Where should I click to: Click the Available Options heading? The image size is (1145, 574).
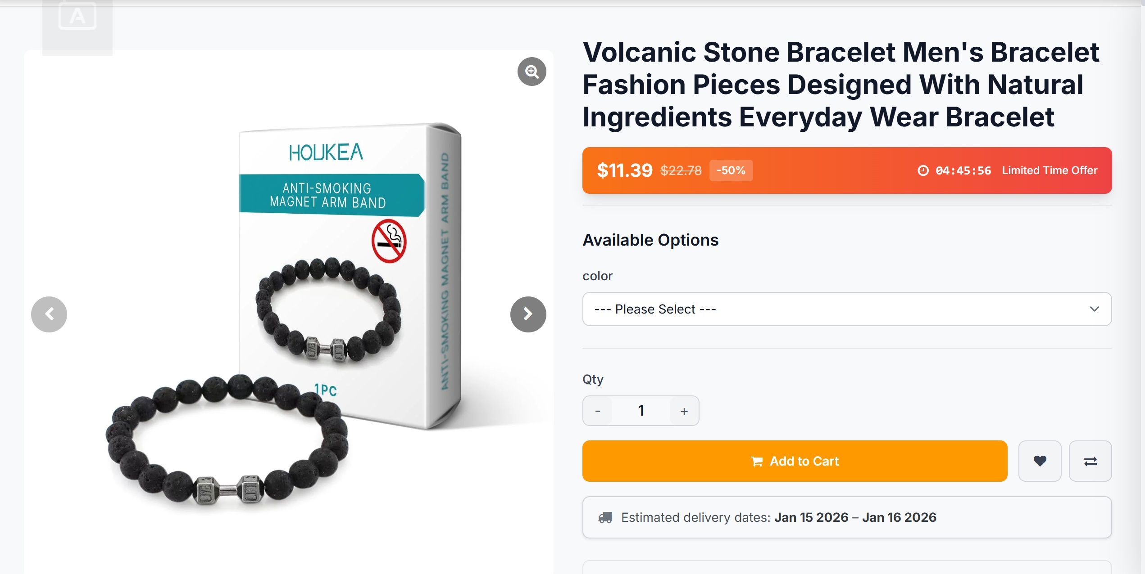point(650,240)
